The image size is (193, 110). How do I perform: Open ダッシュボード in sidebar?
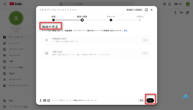(16, 37)
